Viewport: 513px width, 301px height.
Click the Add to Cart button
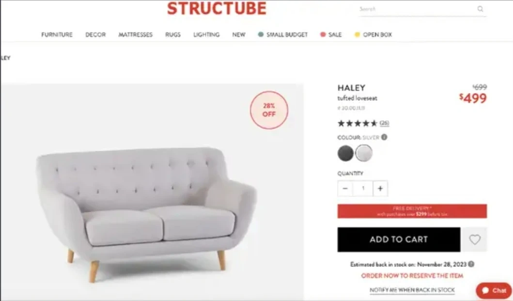pos(399,239)
